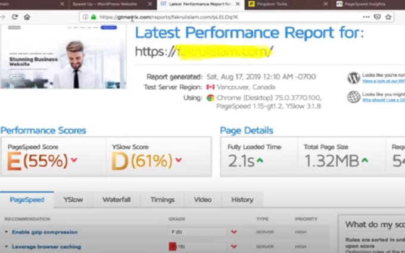Close the Pingdom Tools tab
Screen dimensions: 405x253
[326, 4]
